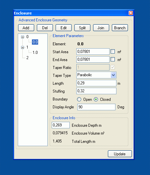
Task: Focus the Display Angle input field
Action: click(x=96, y=107)
